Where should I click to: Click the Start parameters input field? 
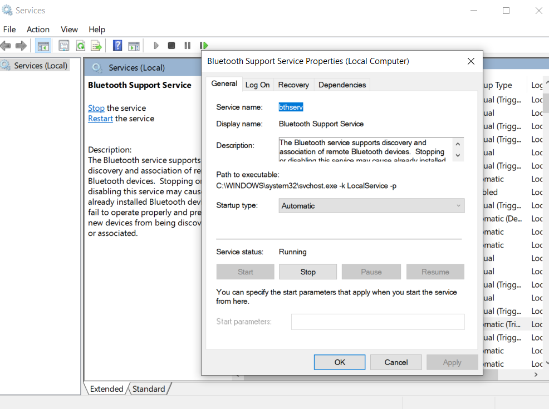[x=378, y=322]
